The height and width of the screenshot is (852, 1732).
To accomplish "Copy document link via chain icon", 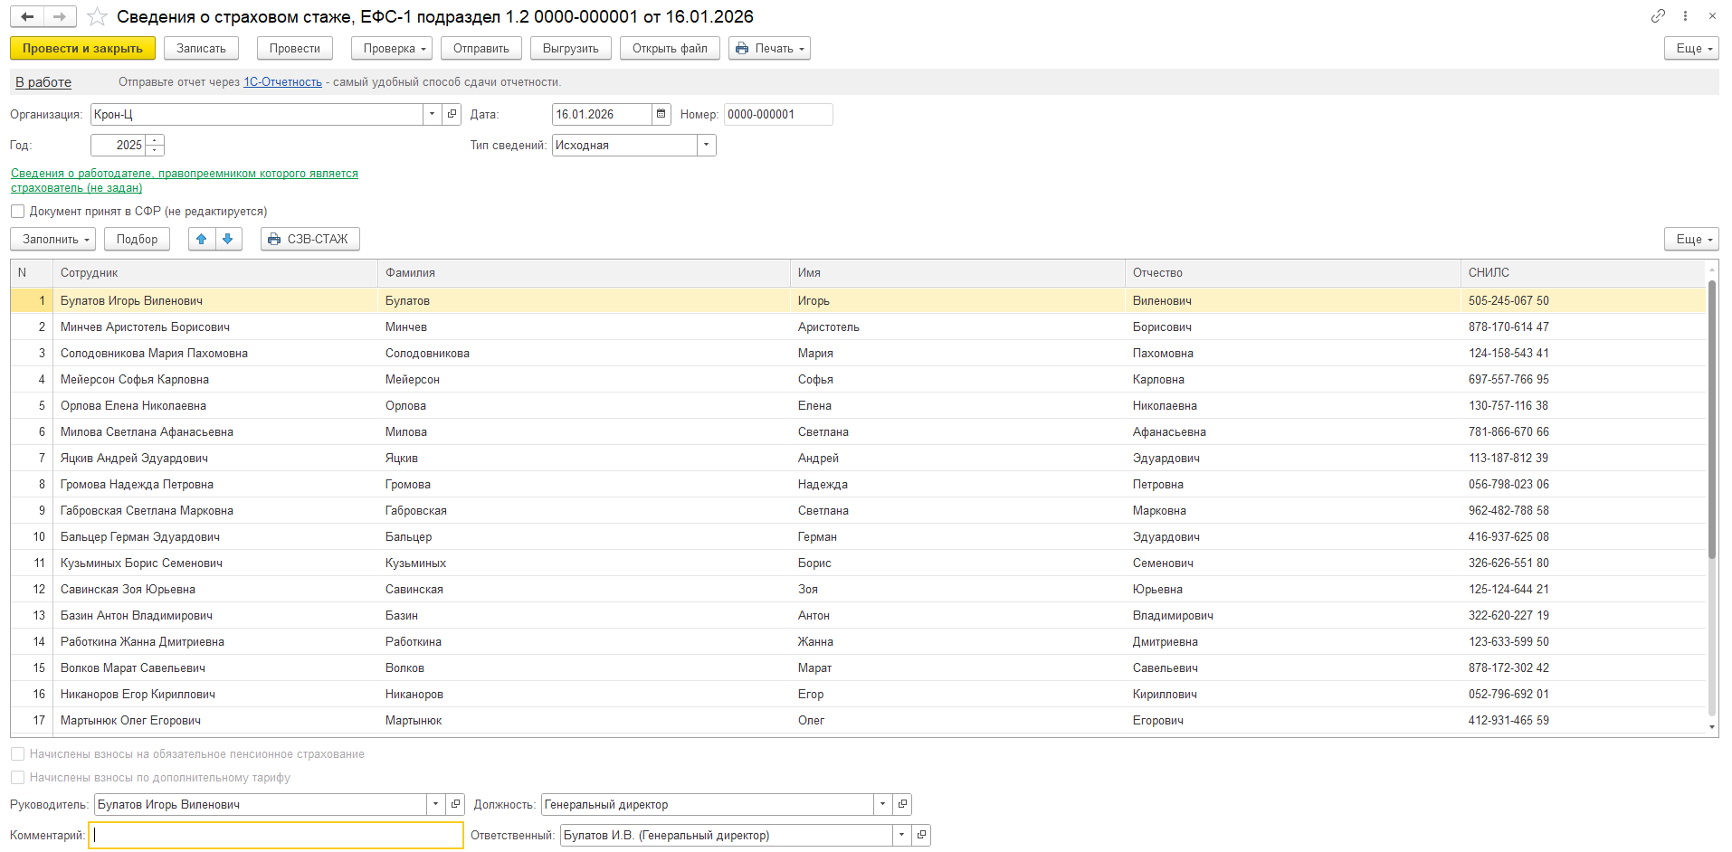I will point(1657,16).
